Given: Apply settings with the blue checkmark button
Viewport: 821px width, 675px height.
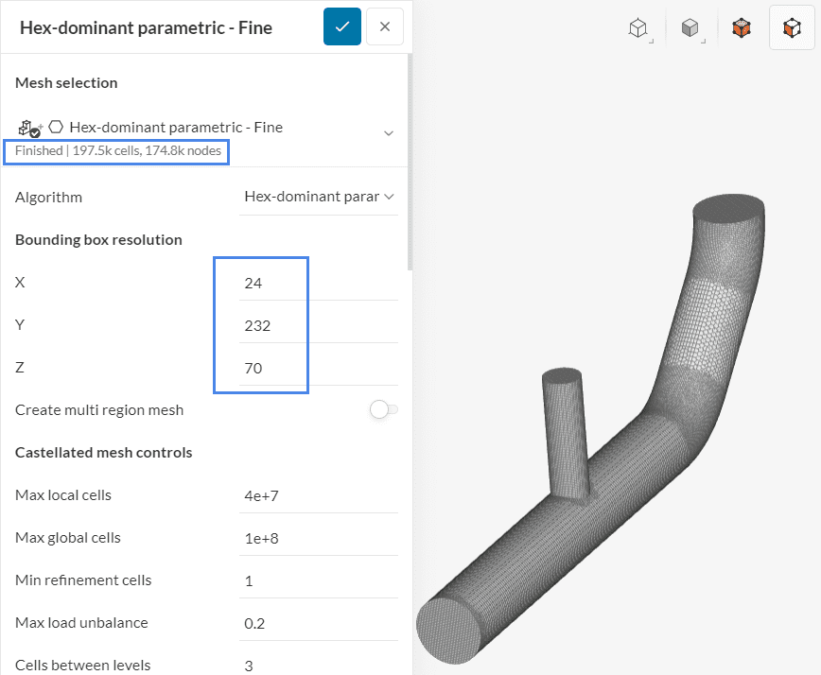Looking at the screenshot, I should point(341,27).
